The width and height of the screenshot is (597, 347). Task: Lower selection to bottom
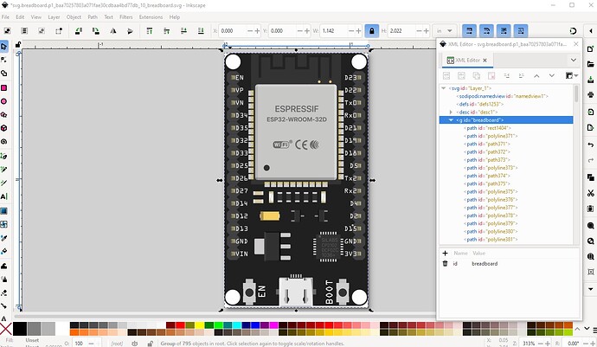[x=201, y=31]
